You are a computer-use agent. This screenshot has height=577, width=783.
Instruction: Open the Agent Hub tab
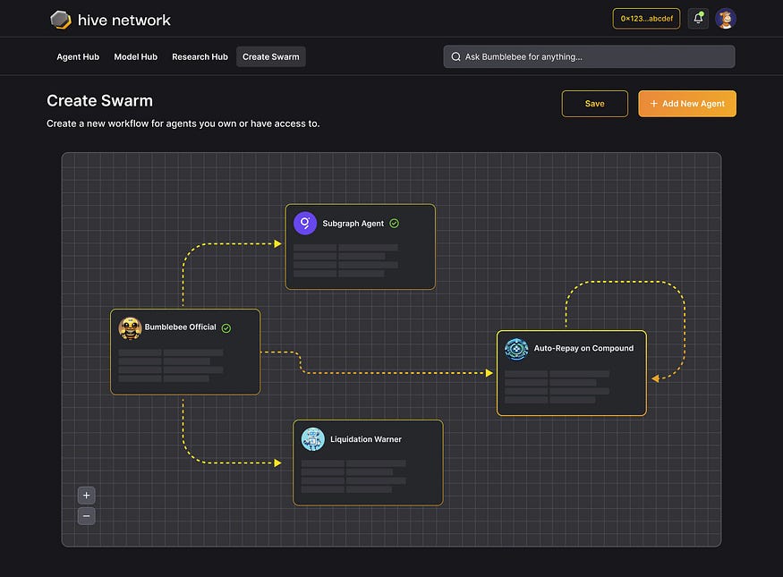coord(78,57)
